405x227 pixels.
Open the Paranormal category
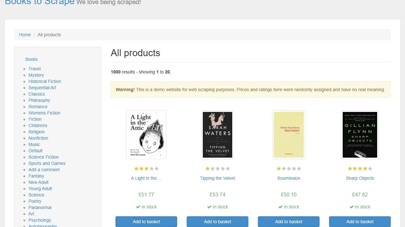(x=40, y=207)
